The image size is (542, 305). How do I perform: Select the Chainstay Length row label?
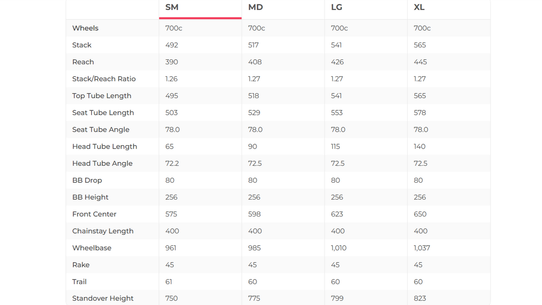pos(103,231)
